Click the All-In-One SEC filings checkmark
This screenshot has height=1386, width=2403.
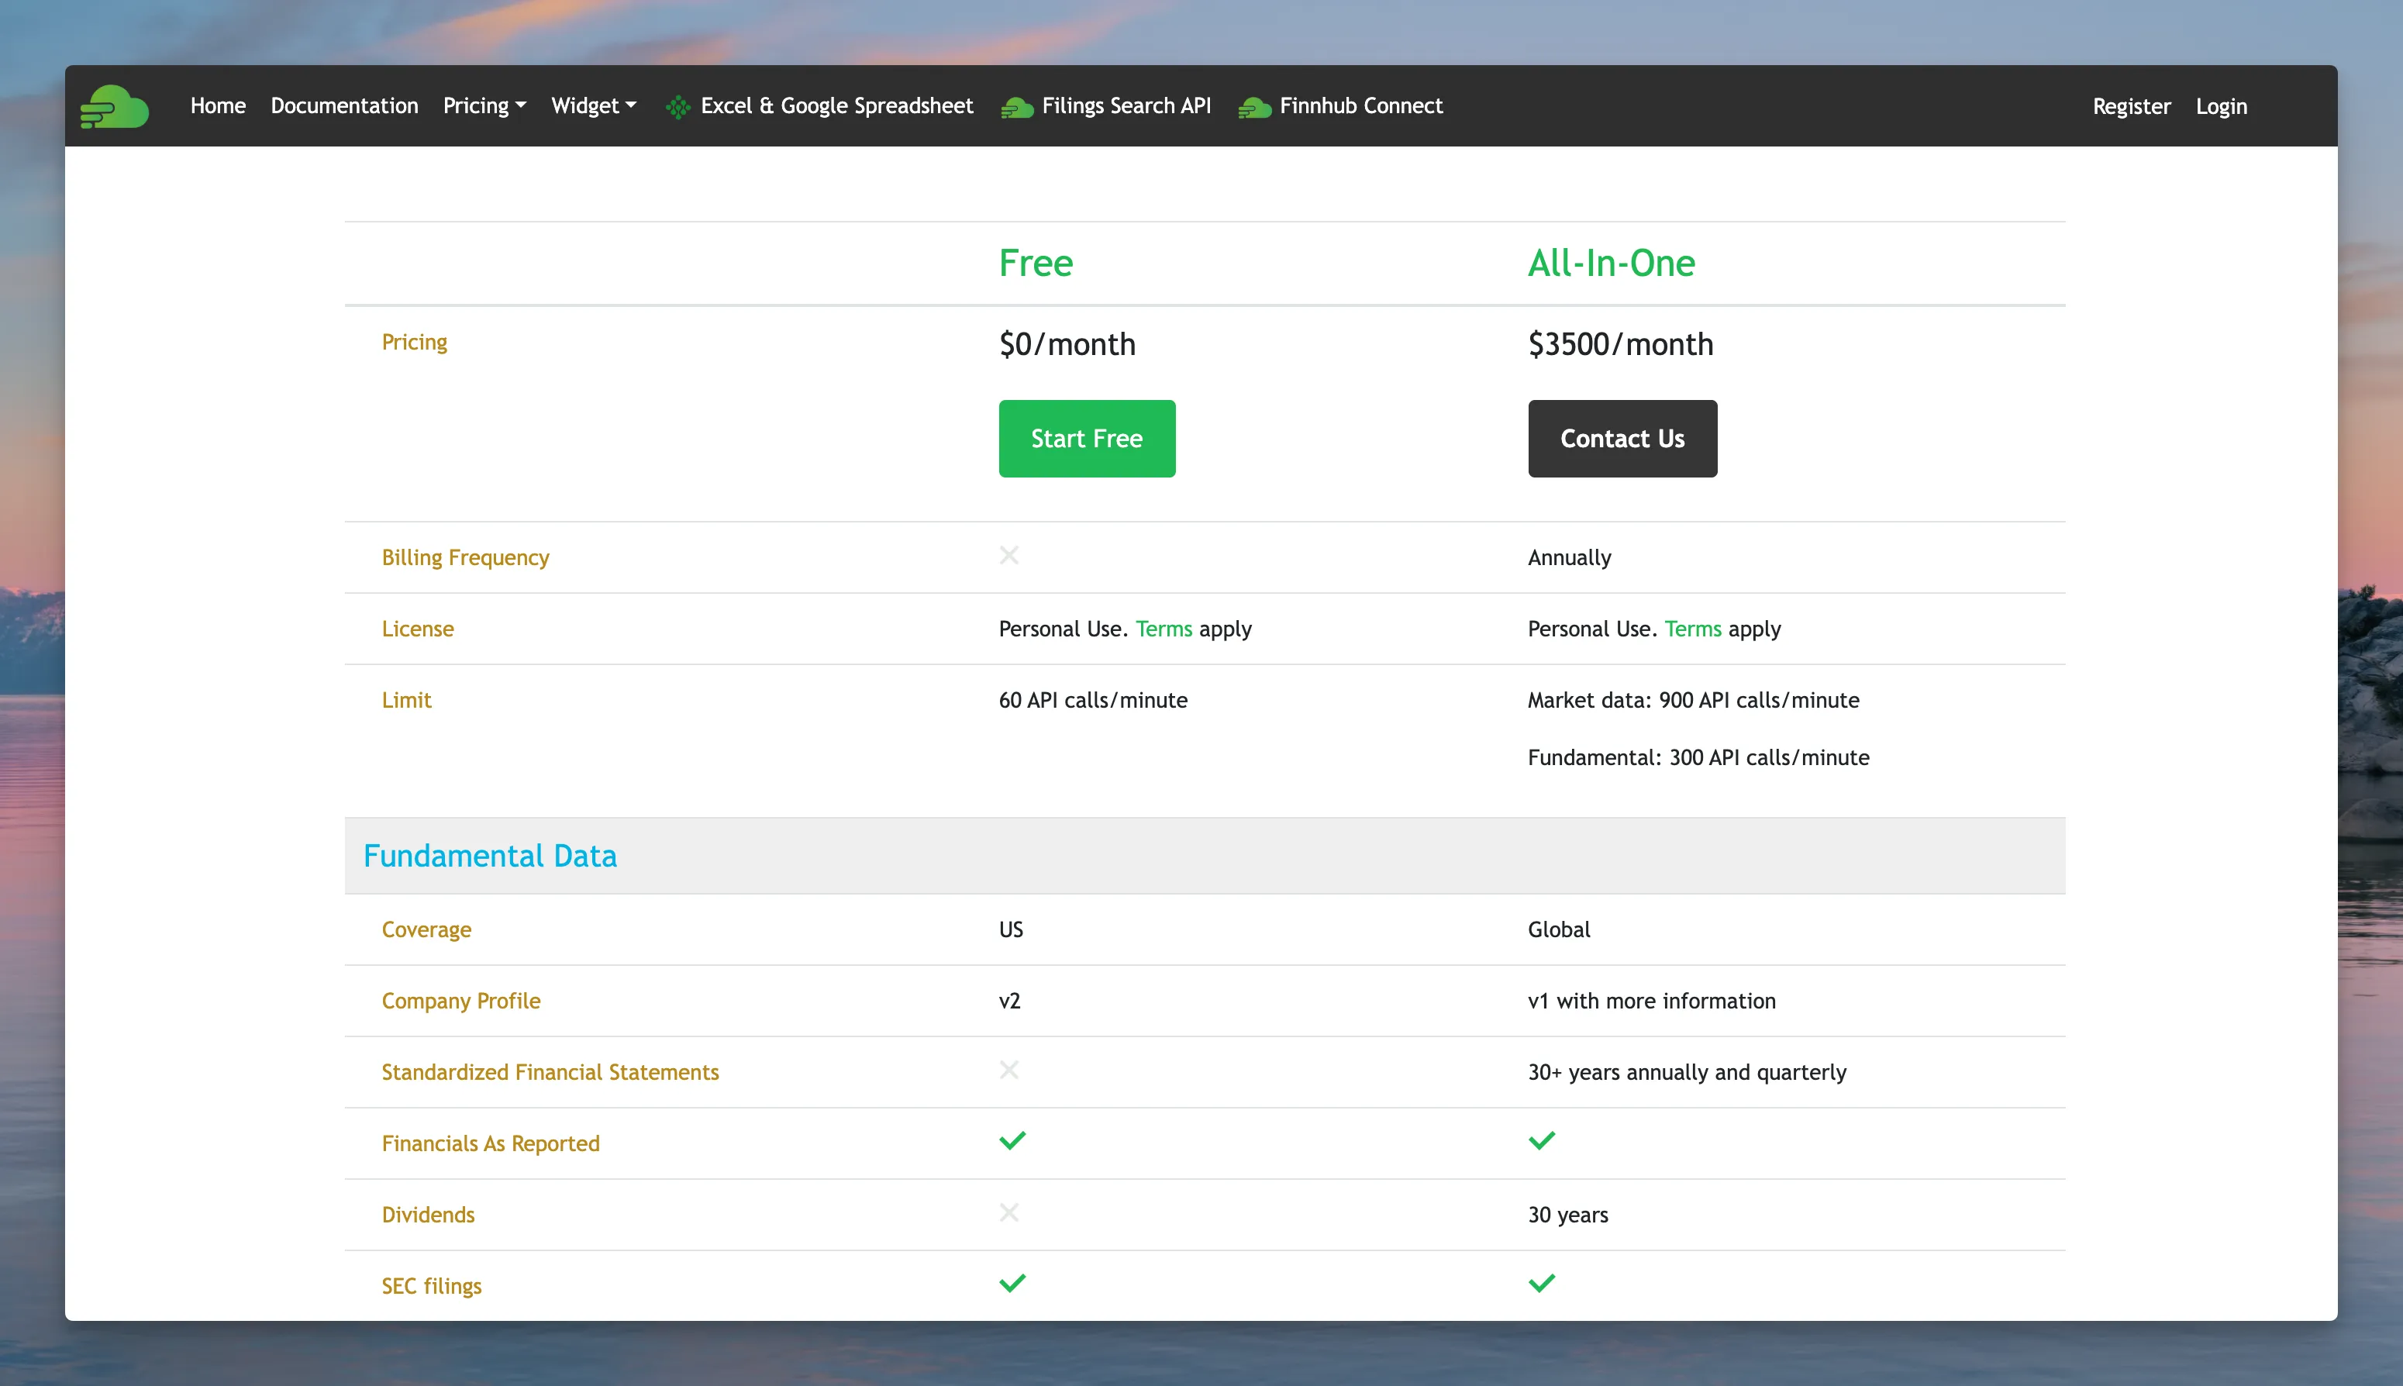point(1542,1283)
